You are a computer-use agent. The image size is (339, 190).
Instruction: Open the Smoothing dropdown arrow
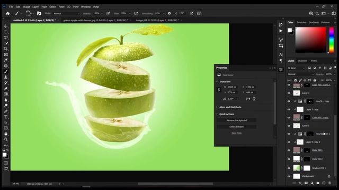coord(164,14)
